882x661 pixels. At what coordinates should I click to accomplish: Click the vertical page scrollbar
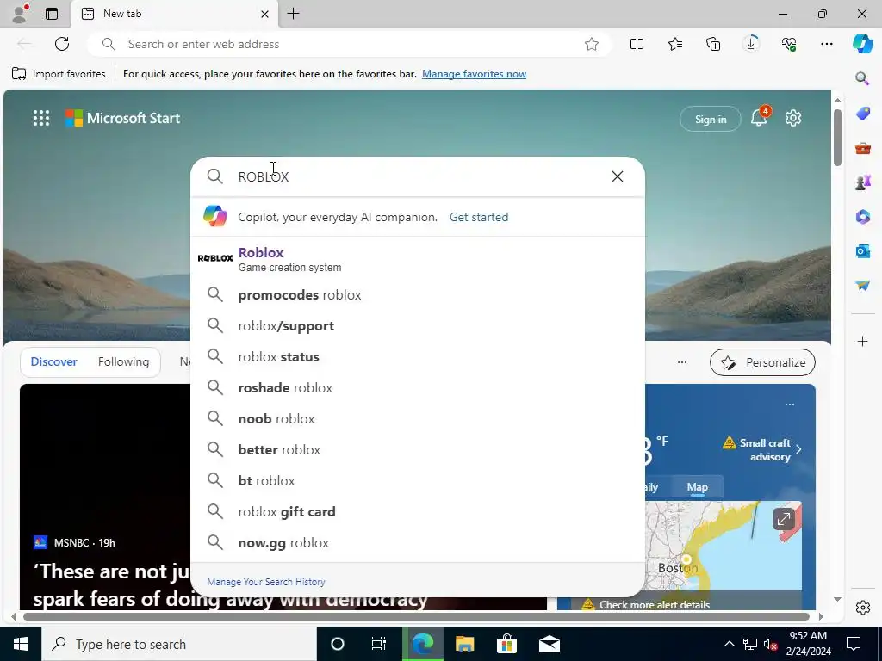pyautogui.click(x=837, y=138)
